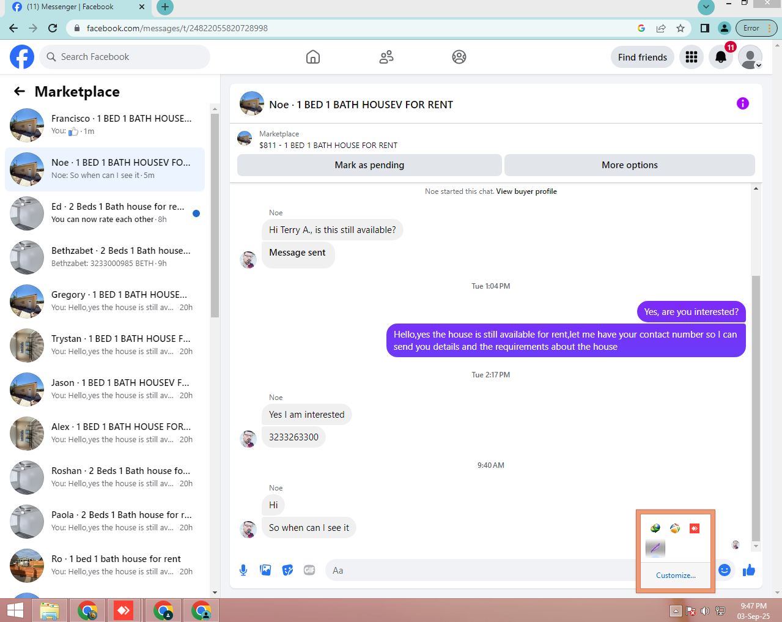Open the Ed 2 Beds conversation
The width and height of the screenshot is (782, 622).
[x=105, y=213]
